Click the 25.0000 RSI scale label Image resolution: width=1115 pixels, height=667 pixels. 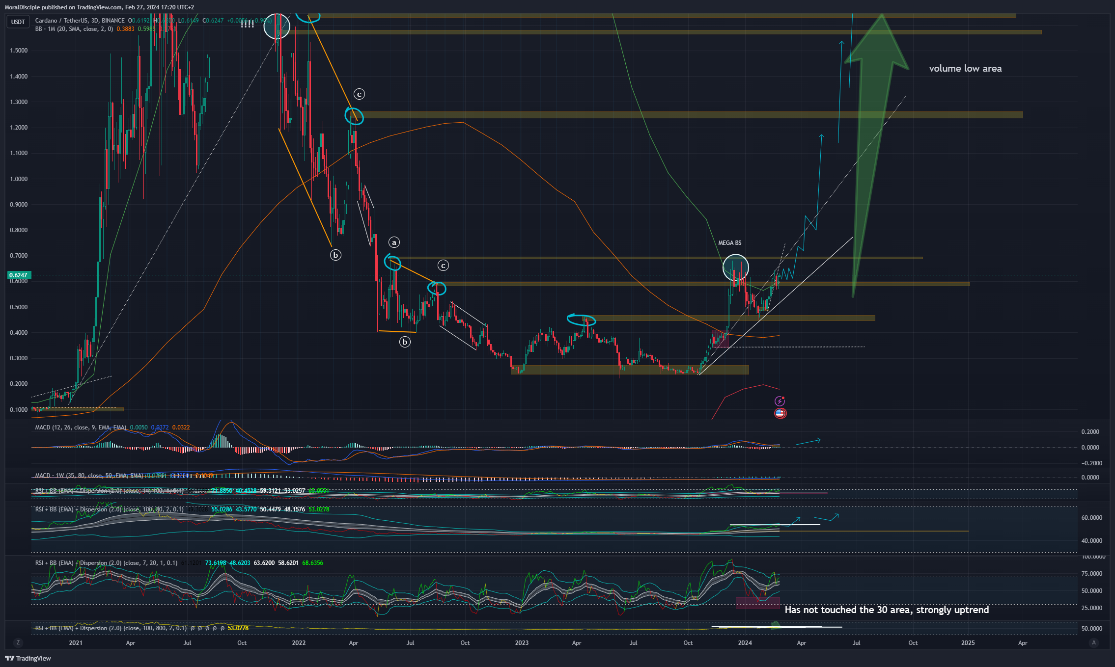(x=1092, y=608)
